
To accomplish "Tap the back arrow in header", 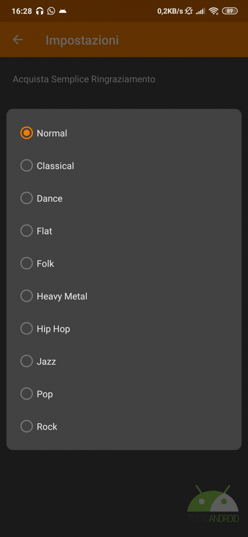I will [x=18, y=40].
